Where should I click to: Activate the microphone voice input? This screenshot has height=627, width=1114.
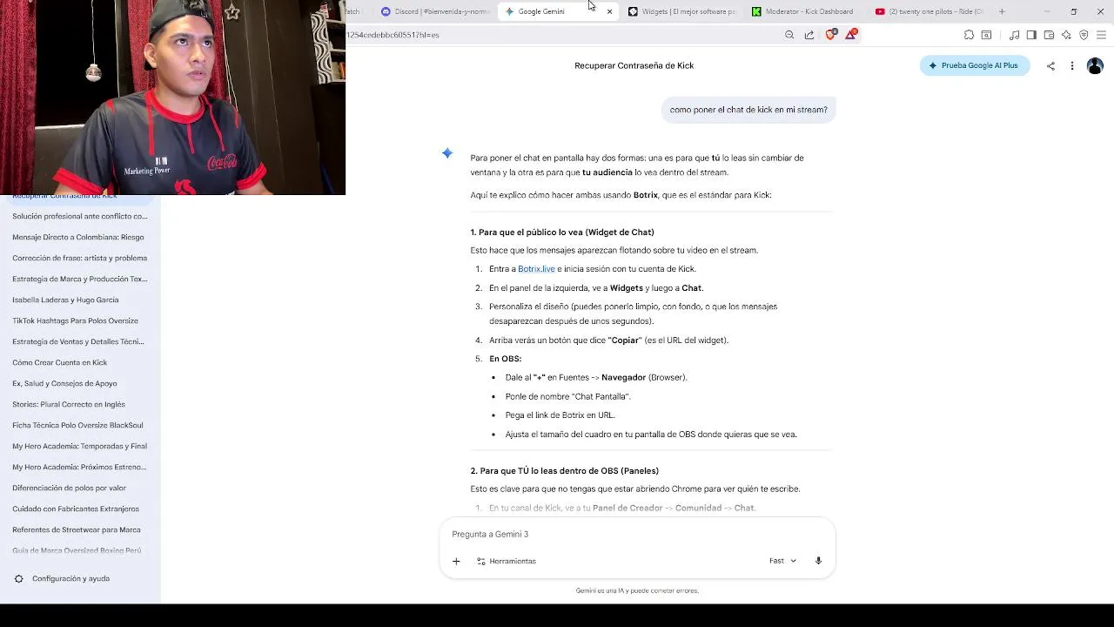818,561
